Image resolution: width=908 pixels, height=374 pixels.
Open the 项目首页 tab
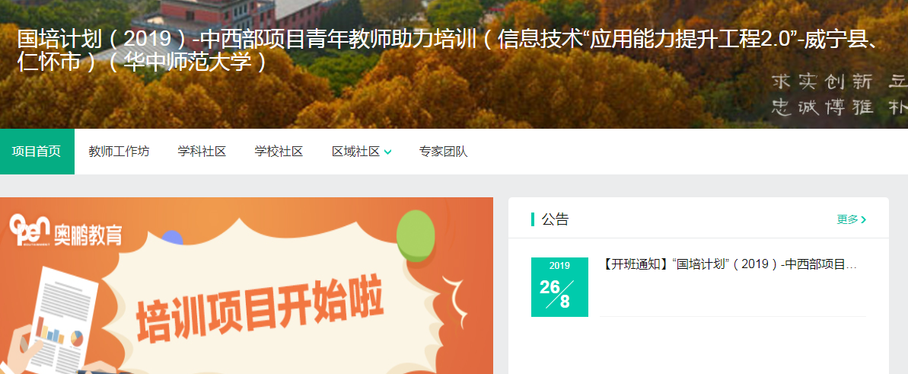pos(37,152)
